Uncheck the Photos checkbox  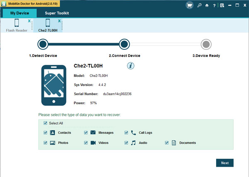point(45,143)
